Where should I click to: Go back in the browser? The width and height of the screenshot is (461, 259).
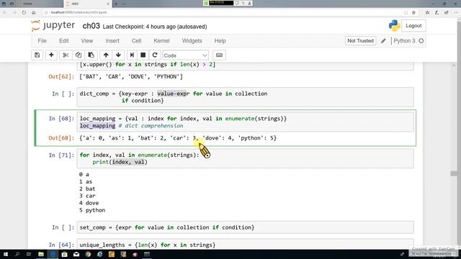pyautogui.click(x=5, y=12)
